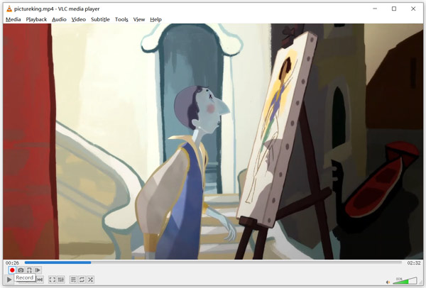
Task: Close the VLC media player window
Action: [x=413, y=9]
